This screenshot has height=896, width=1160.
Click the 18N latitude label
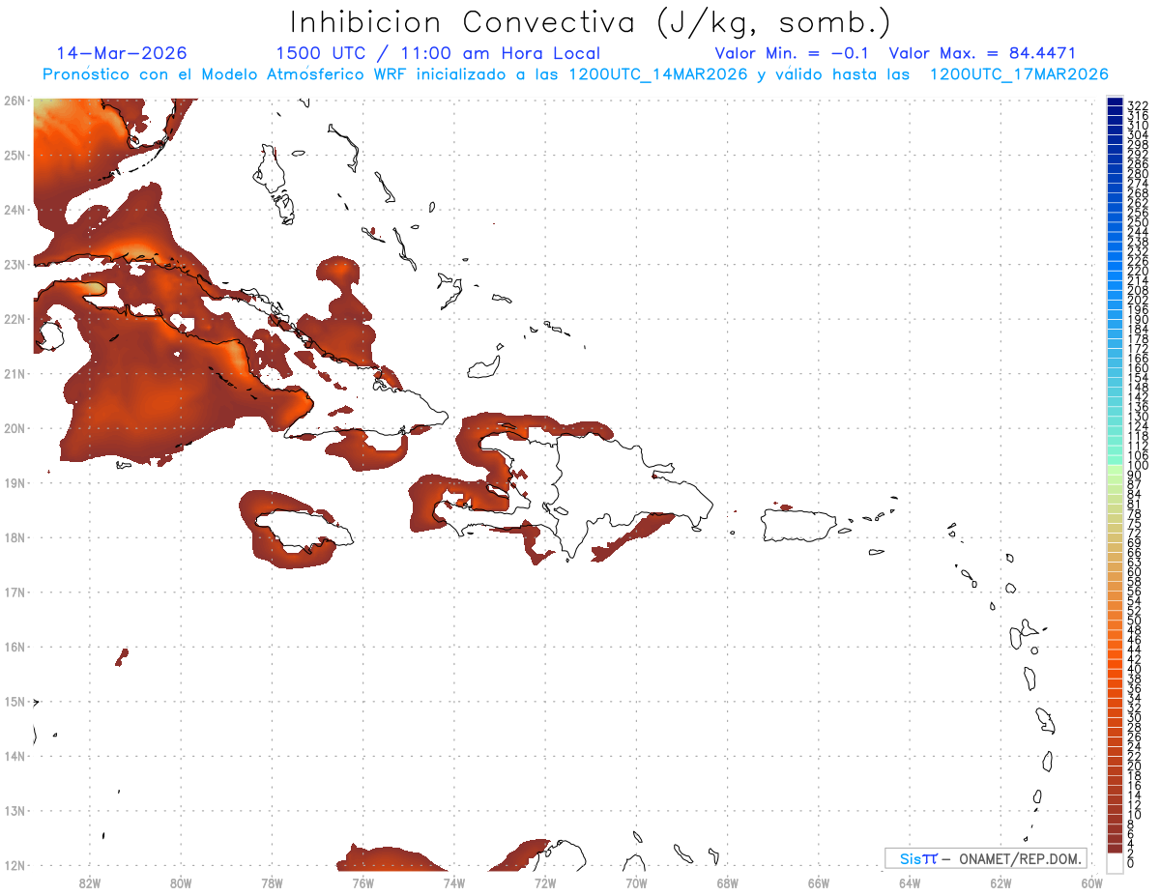(14, 536)
